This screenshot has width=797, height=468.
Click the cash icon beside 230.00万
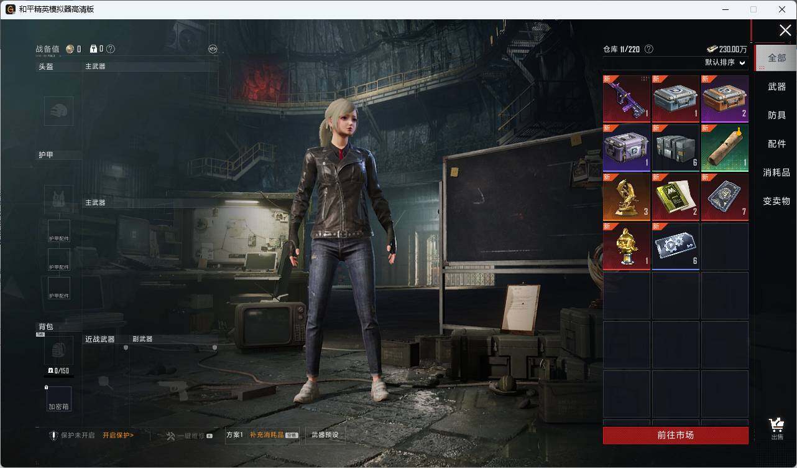point(712,49)
